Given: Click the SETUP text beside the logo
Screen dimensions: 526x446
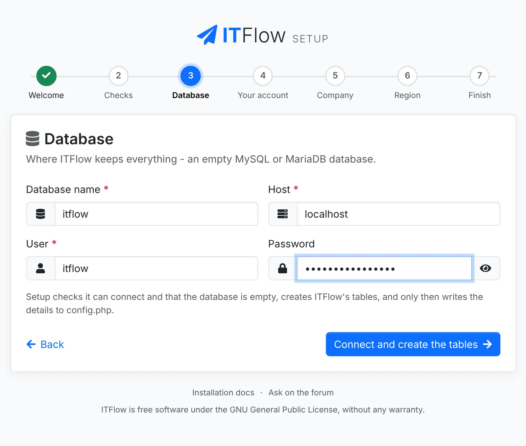Looking at the screenshot, I should pyautogui.click(x=310, y=39).
